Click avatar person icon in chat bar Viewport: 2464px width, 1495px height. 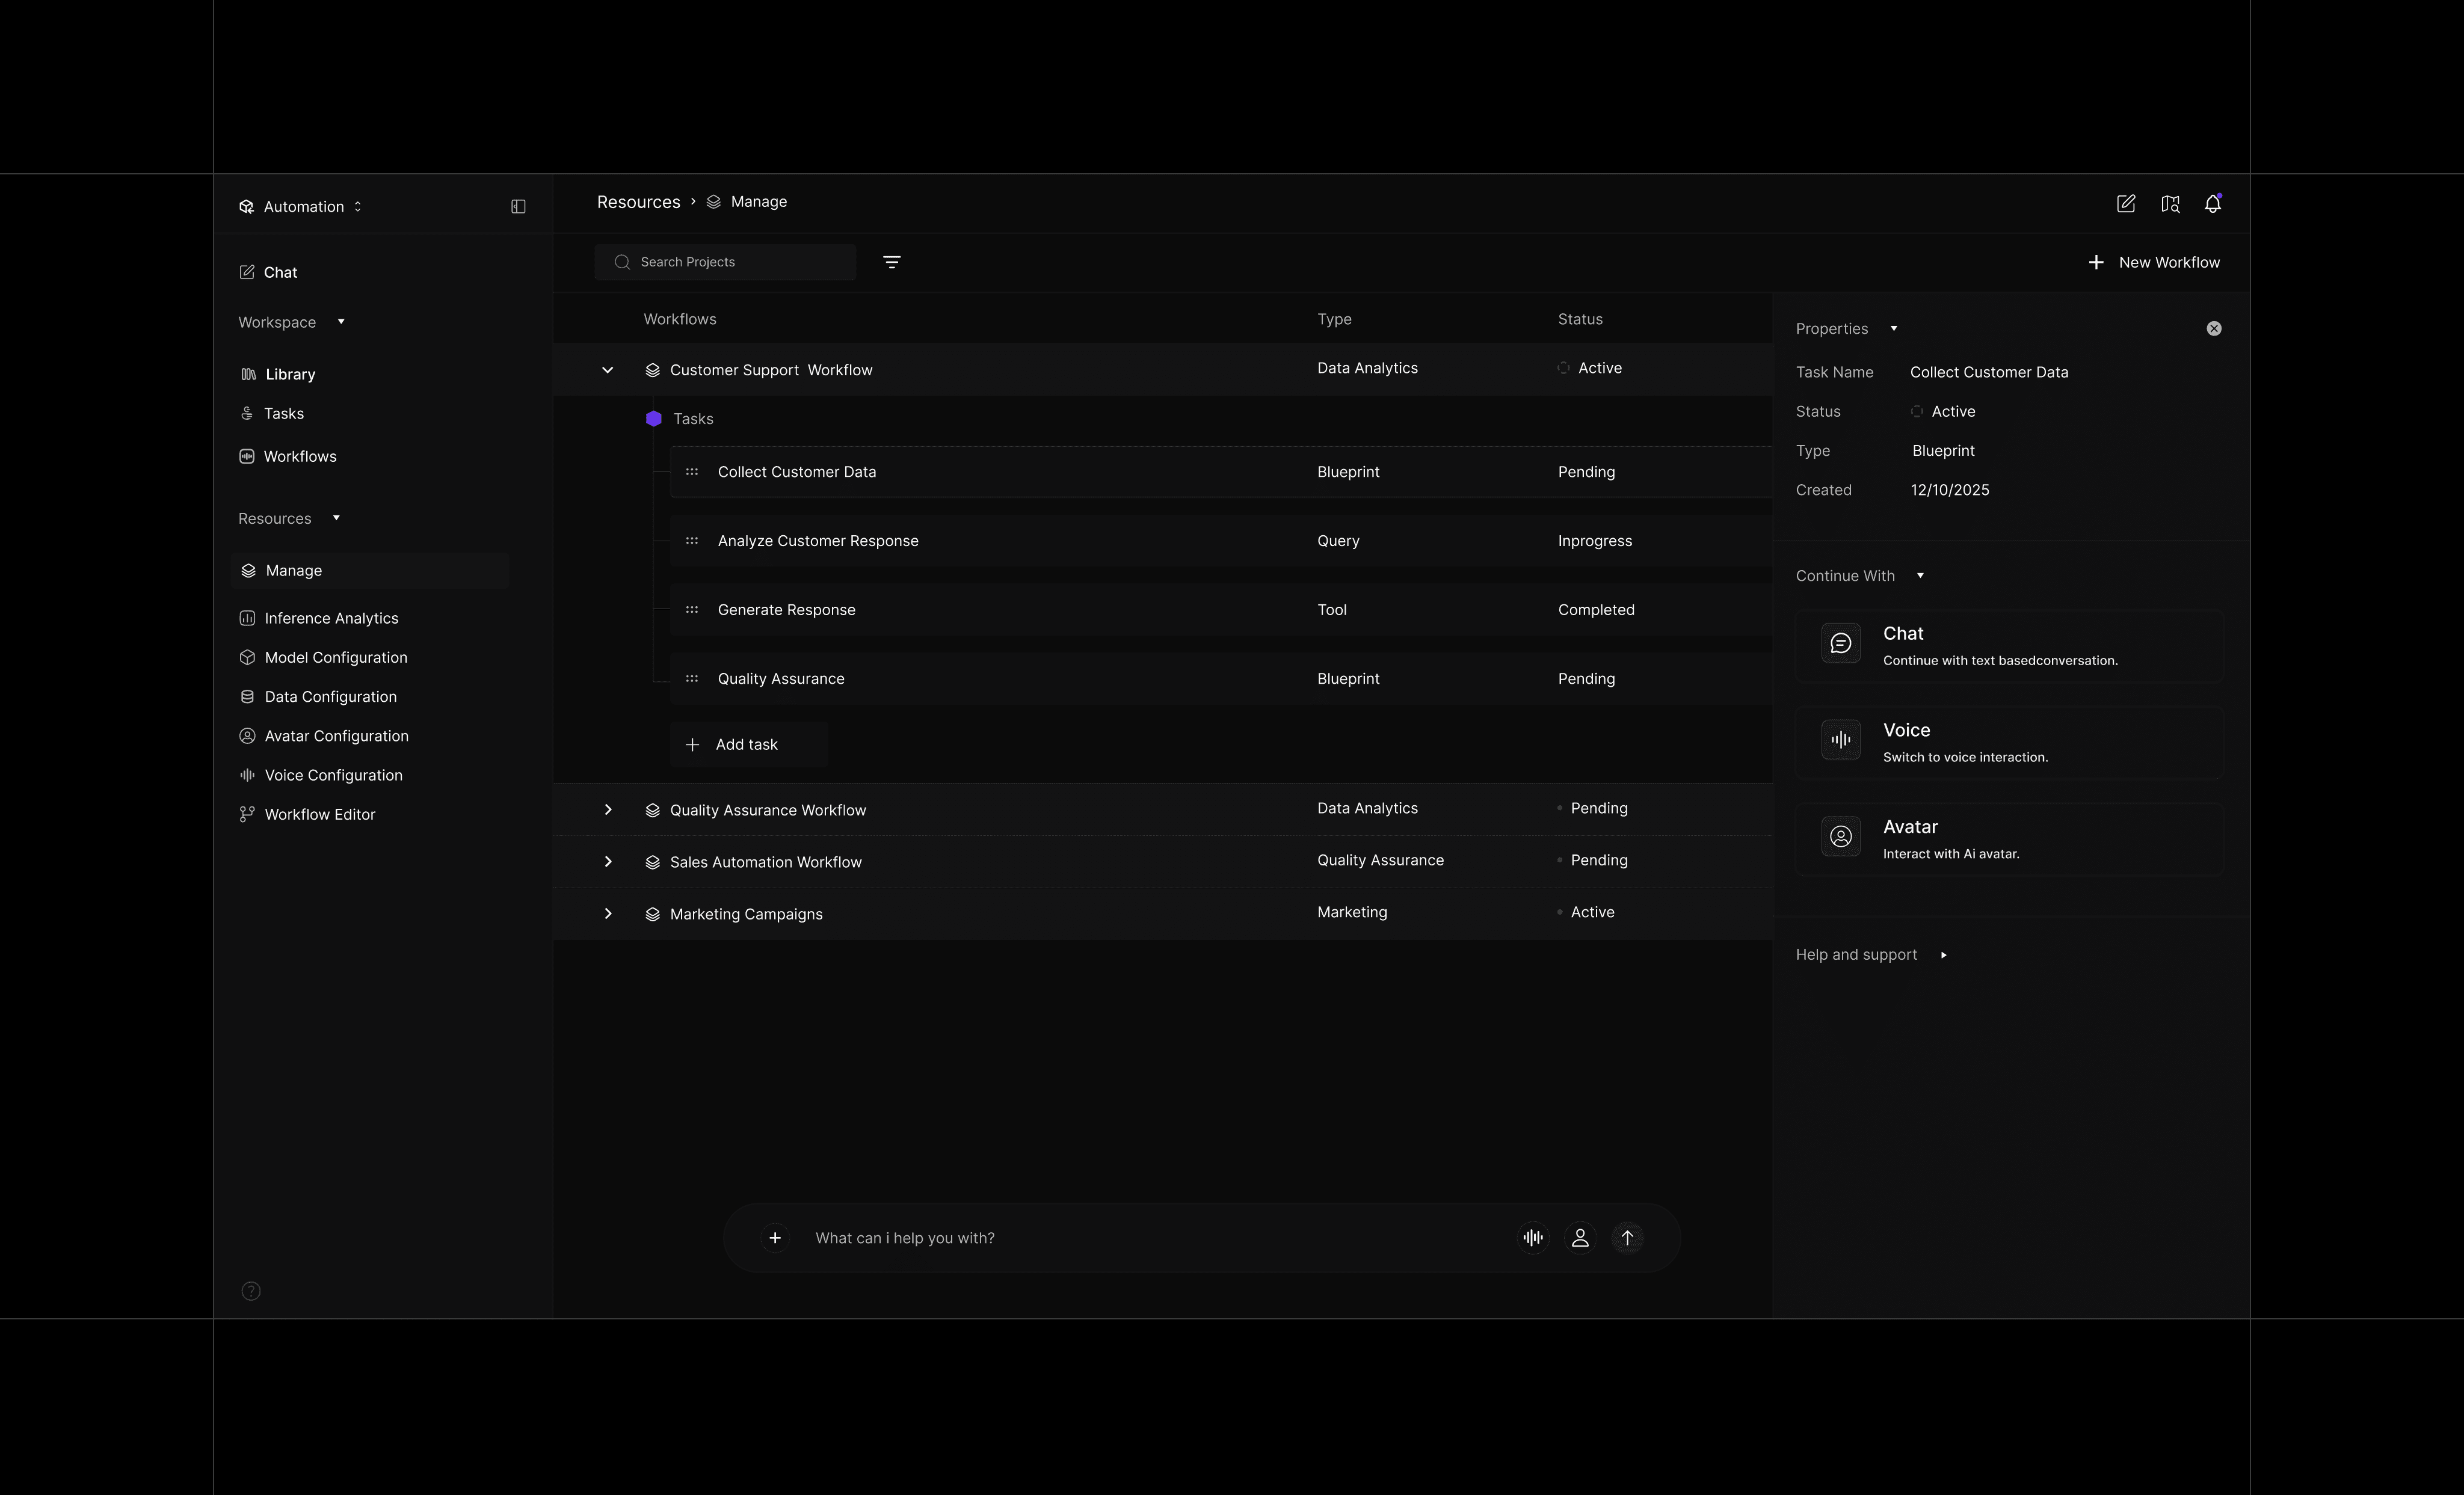(1580, 1238)
